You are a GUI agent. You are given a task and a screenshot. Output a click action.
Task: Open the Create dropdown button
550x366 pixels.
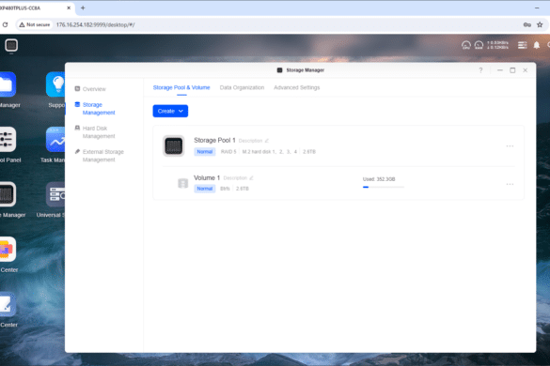click(x=170, y=111)
